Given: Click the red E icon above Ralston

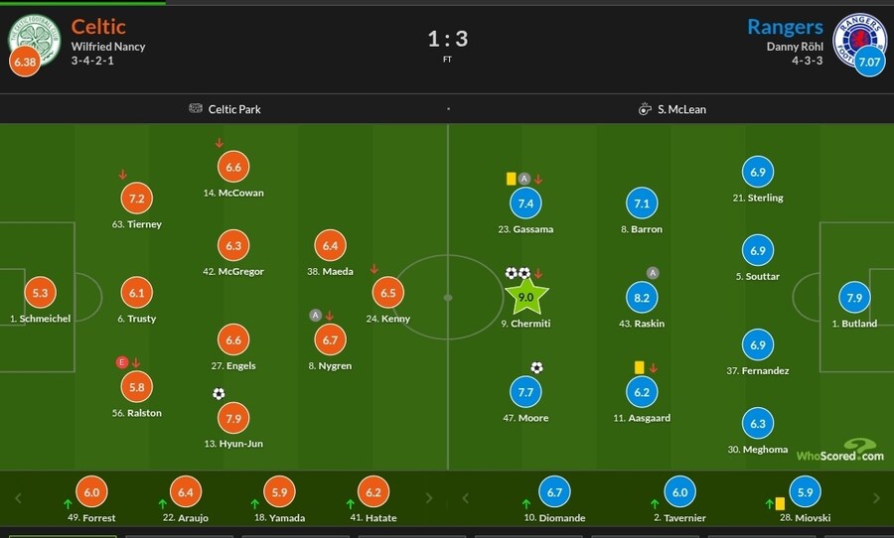Looking at the screenshot, I should click(x=121, y=362).
